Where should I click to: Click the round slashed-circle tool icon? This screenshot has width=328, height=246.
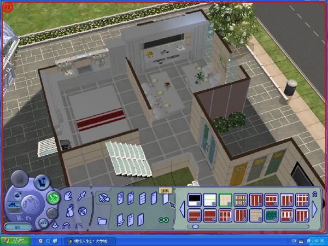click(x=82, y=211)
